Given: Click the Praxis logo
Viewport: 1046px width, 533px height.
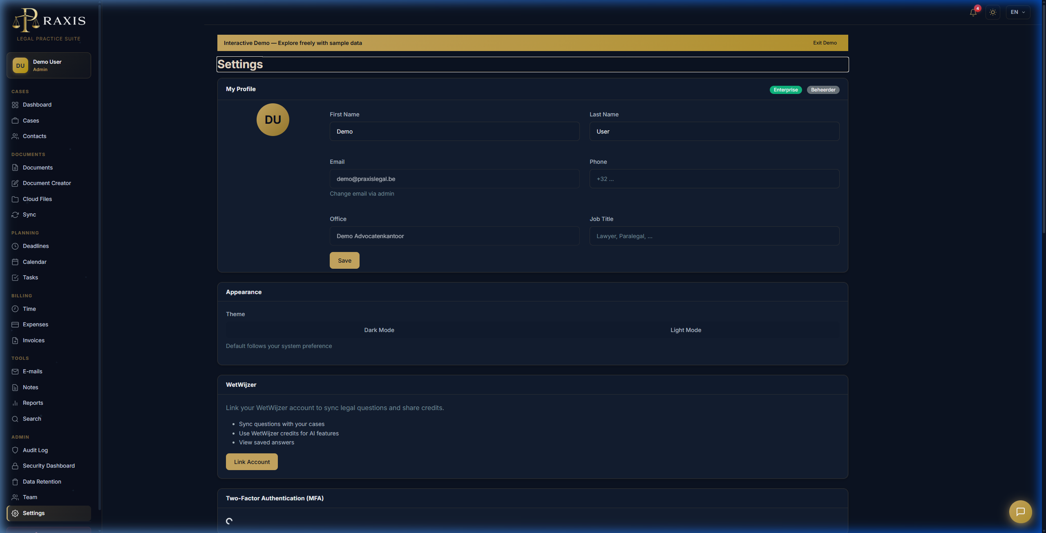Looking at the screenshot, I should click(49, 20).
